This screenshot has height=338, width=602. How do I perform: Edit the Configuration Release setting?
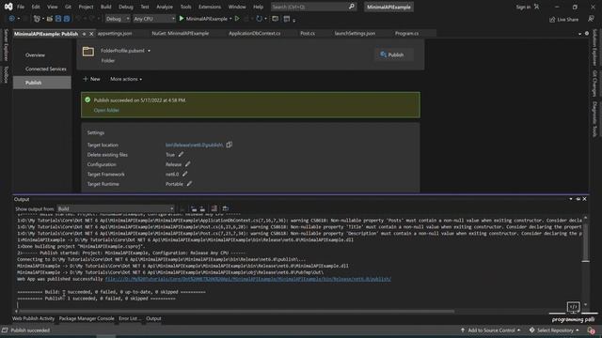188,164
